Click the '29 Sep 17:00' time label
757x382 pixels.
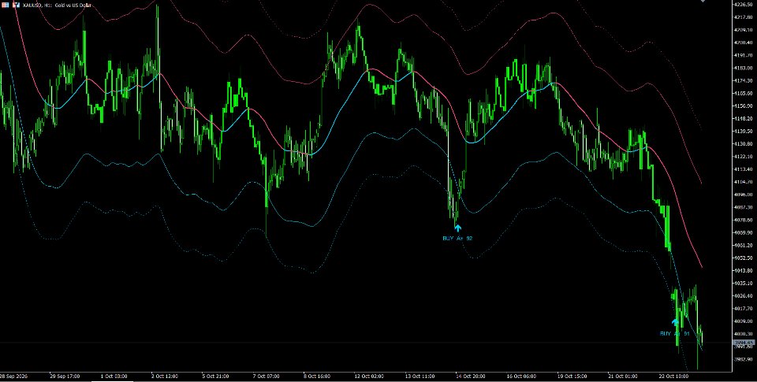[x=65, y=376]
